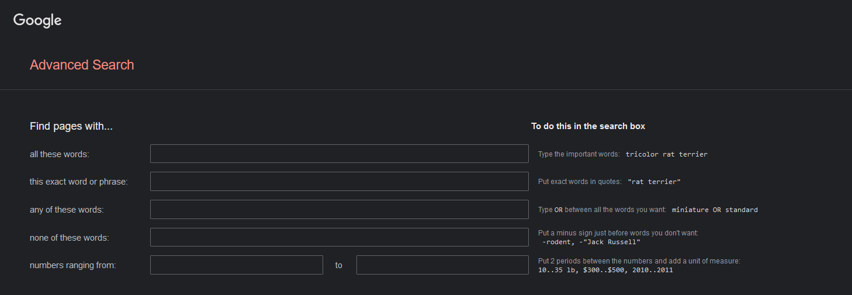
Task: Click the '-rodent, -"Jack Russell"' example
Action: tap(591, 242)
